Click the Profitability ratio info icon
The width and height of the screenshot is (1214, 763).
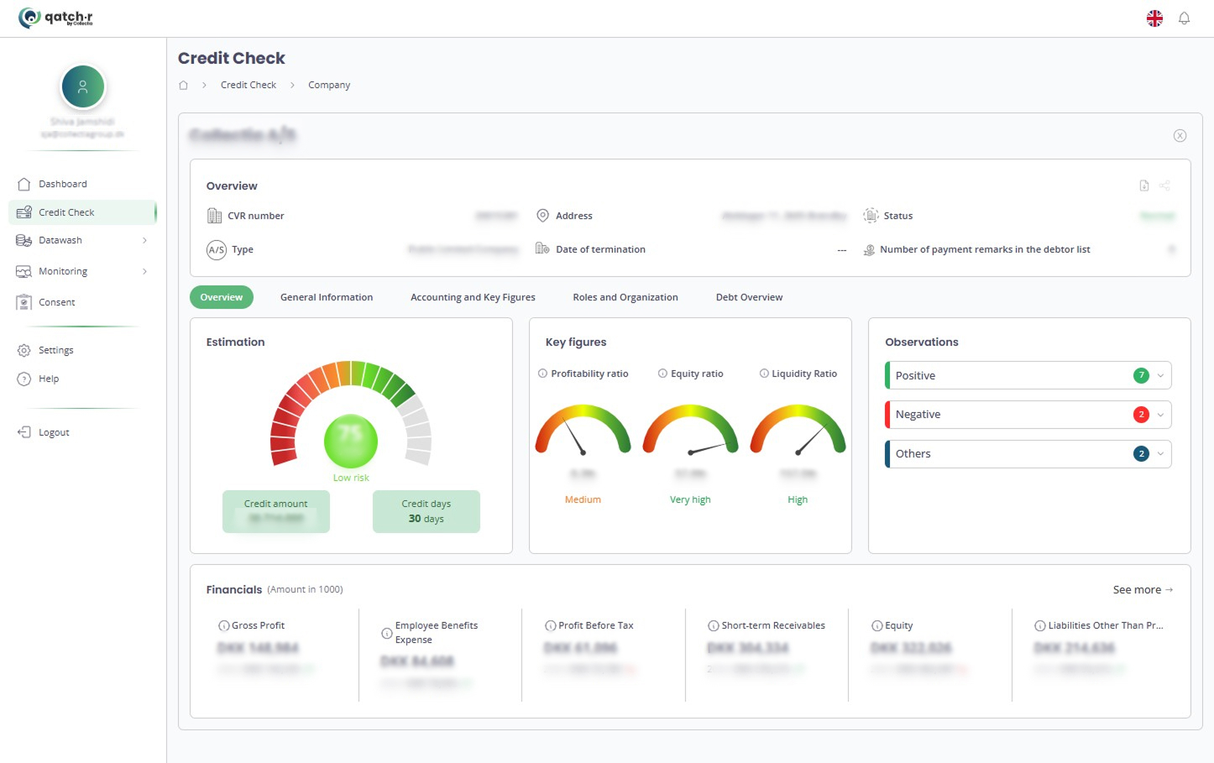click(x=542, y=374)
